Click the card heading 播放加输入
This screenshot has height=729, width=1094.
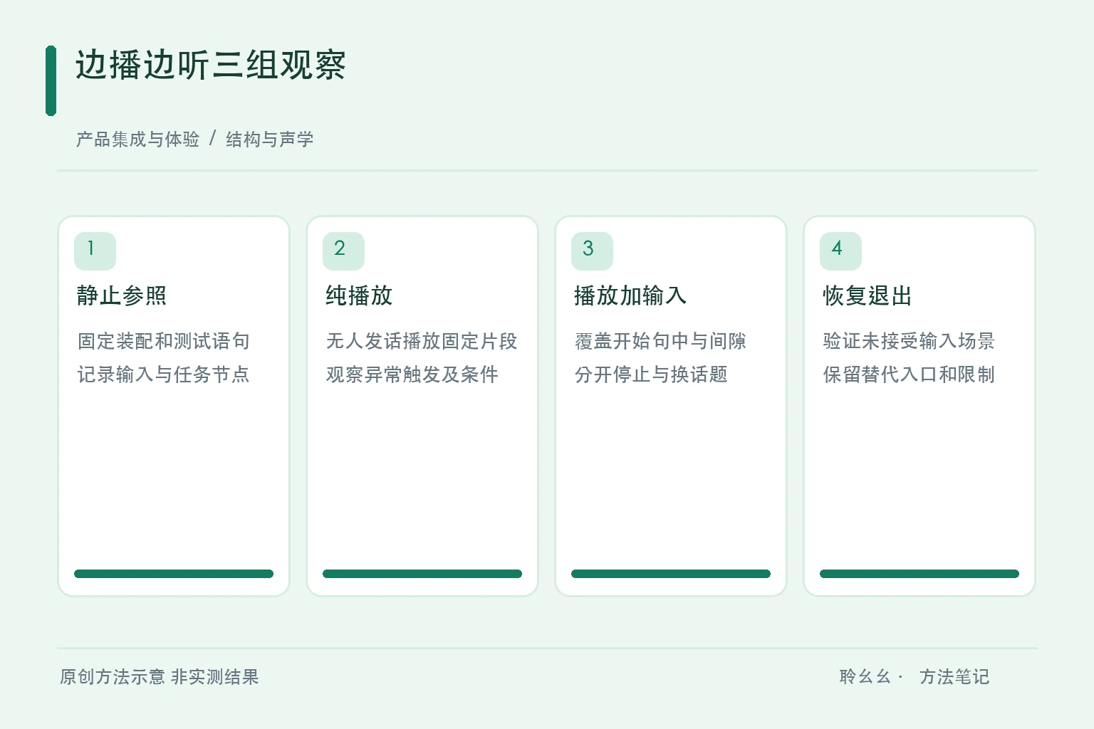coord(630,295)
